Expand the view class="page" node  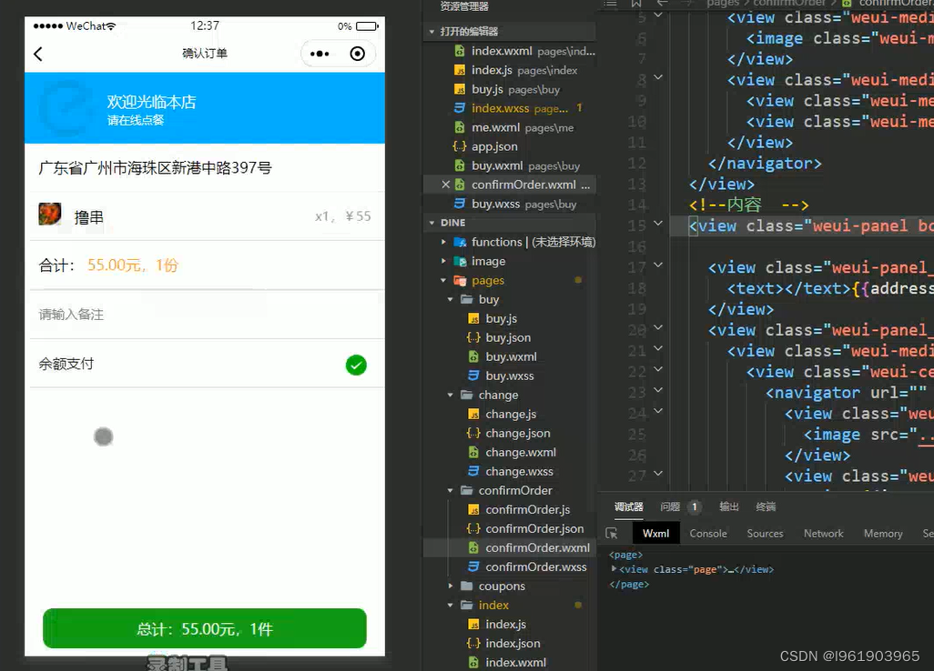point(614,568)
